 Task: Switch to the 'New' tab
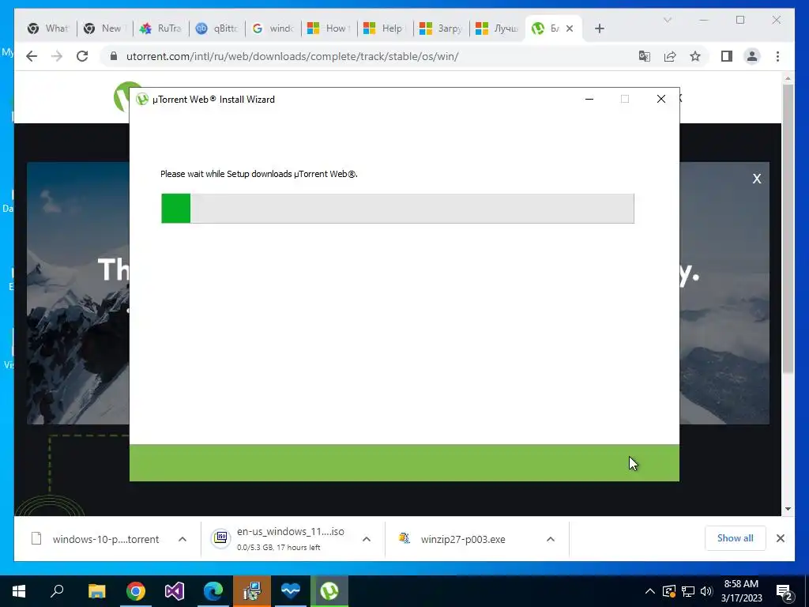coord(104,28)
